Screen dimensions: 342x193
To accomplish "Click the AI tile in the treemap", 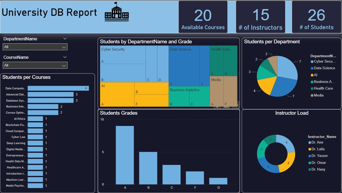I will pyautogui.click(x=117, y=94).
